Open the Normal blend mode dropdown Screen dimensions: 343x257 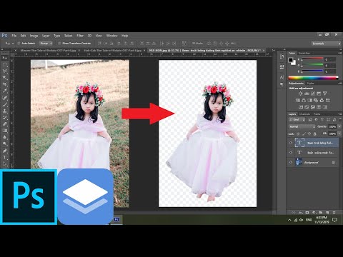302,126
